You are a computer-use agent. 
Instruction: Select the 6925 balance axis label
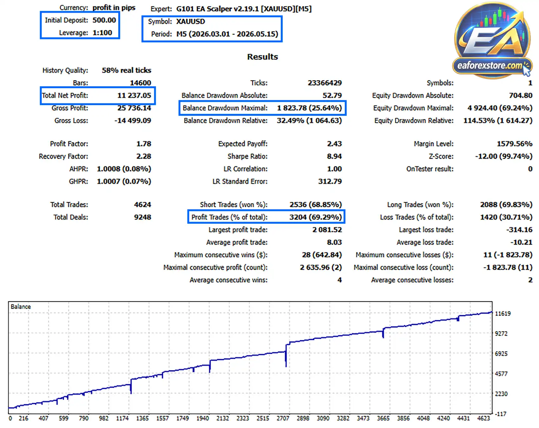tap(501, 354)
